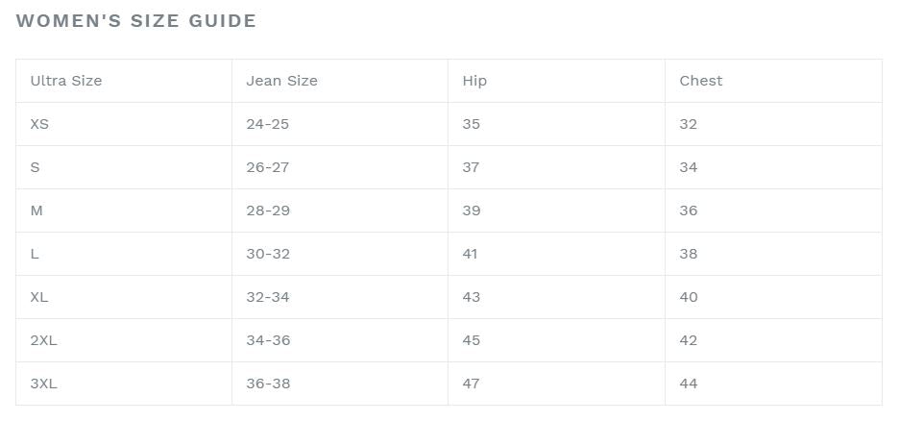The height and width of the screenshot is (421, 899).
Task: Click the Chest column header
Action: tap(700, 81)
